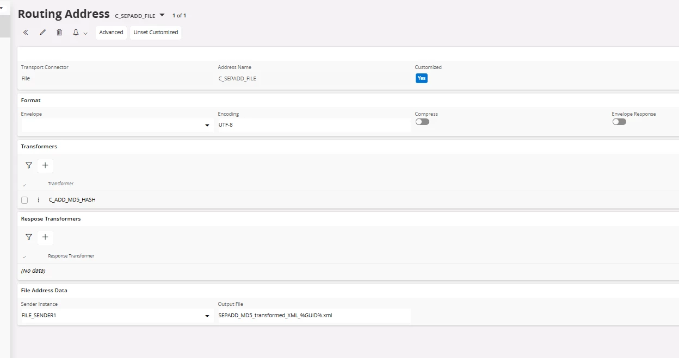Viewport: 679px width, 358px height.
Task: Check the C_ADD_MD5_HASH row checkbox
Action: (x=24, y=200)
